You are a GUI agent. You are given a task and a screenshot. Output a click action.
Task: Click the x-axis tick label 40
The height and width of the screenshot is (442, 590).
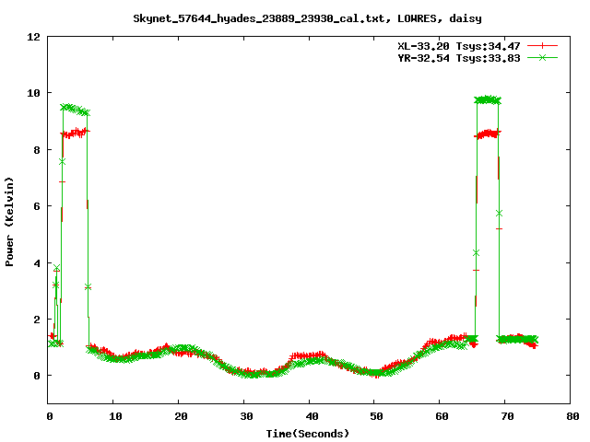pos(312,416)
